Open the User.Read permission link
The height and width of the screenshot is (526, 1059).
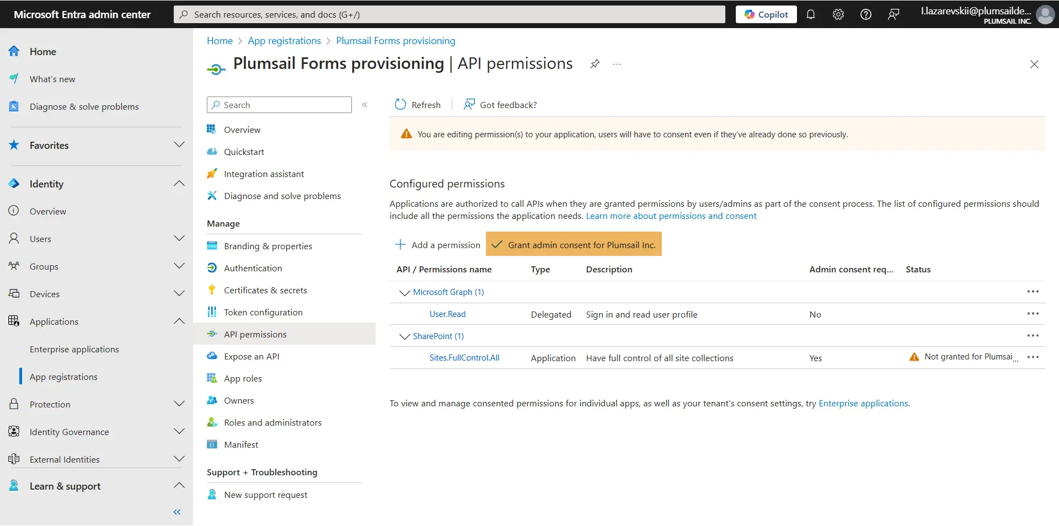447,314
